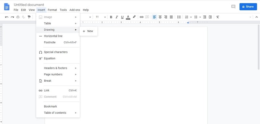260x124 pixels.
Task: Toggle Bold formatting
Action: click(x=111, y=17)
